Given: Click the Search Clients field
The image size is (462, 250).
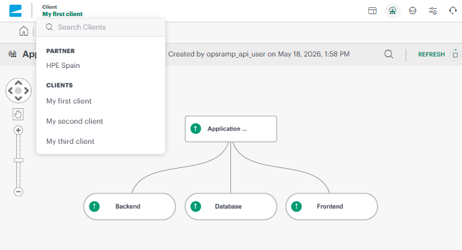Looking at the screenshot, I should point(101,27).
